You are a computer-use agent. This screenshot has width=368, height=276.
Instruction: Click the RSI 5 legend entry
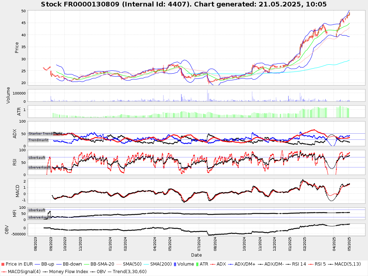[x=317, y=264]
